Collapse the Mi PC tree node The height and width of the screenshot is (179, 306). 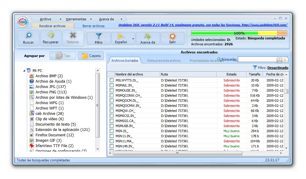pos(24,71)
